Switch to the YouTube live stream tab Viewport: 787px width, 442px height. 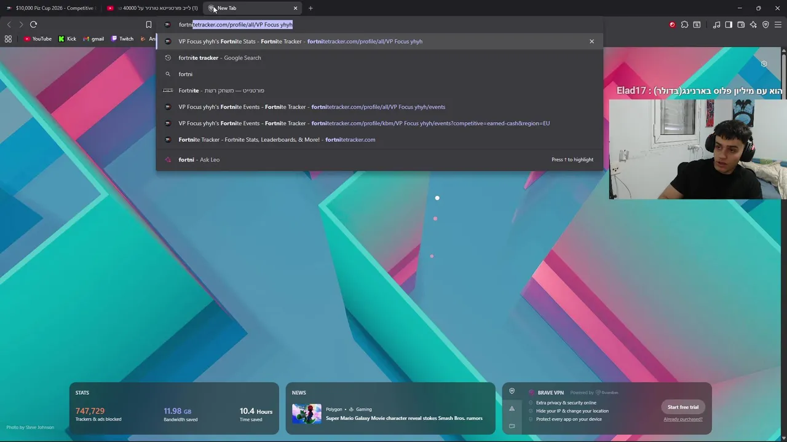click(x=152, y=8)
